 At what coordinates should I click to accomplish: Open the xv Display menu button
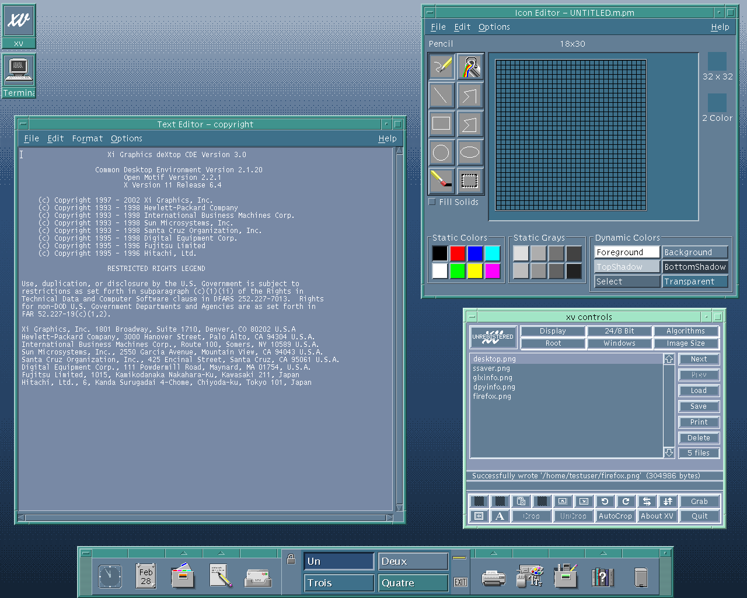point(553,331)
